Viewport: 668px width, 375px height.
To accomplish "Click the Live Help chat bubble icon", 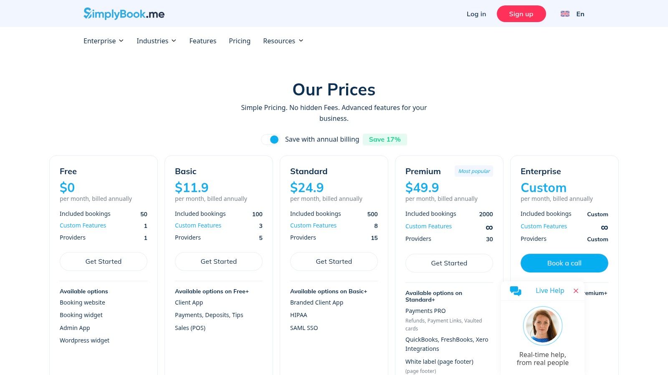I will point(516,291).
